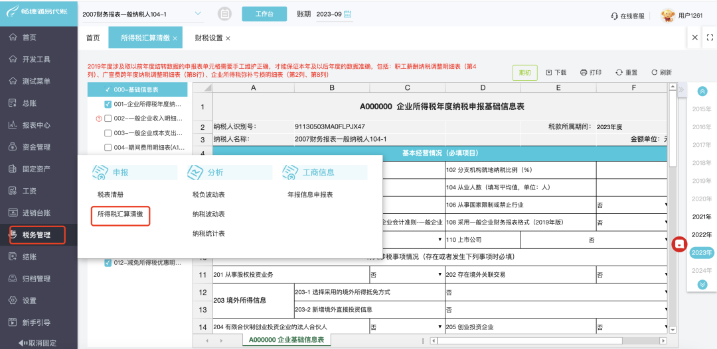This screenshot has height=349, width=717.
Task: Uncheck the 012-减免所得税优惠明 checkbox
Action: pos(108,263)
